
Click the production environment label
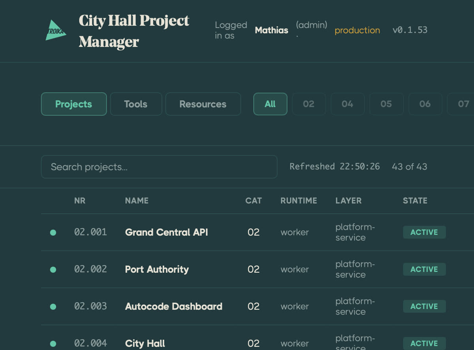click(x=357, y=30)
